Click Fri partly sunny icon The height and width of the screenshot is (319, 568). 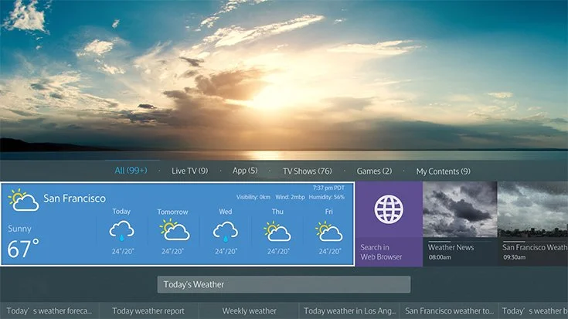(x=328, y=231)
